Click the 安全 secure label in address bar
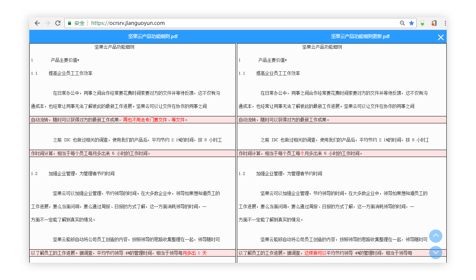 79,23
